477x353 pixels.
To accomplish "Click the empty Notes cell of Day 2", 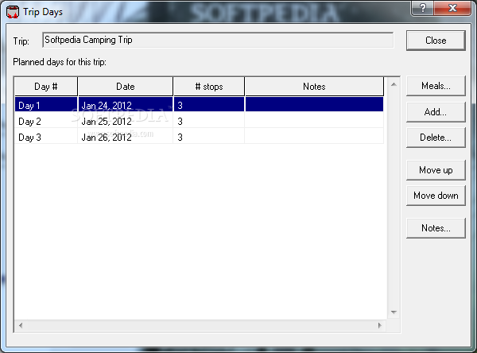I will point(314,122).
